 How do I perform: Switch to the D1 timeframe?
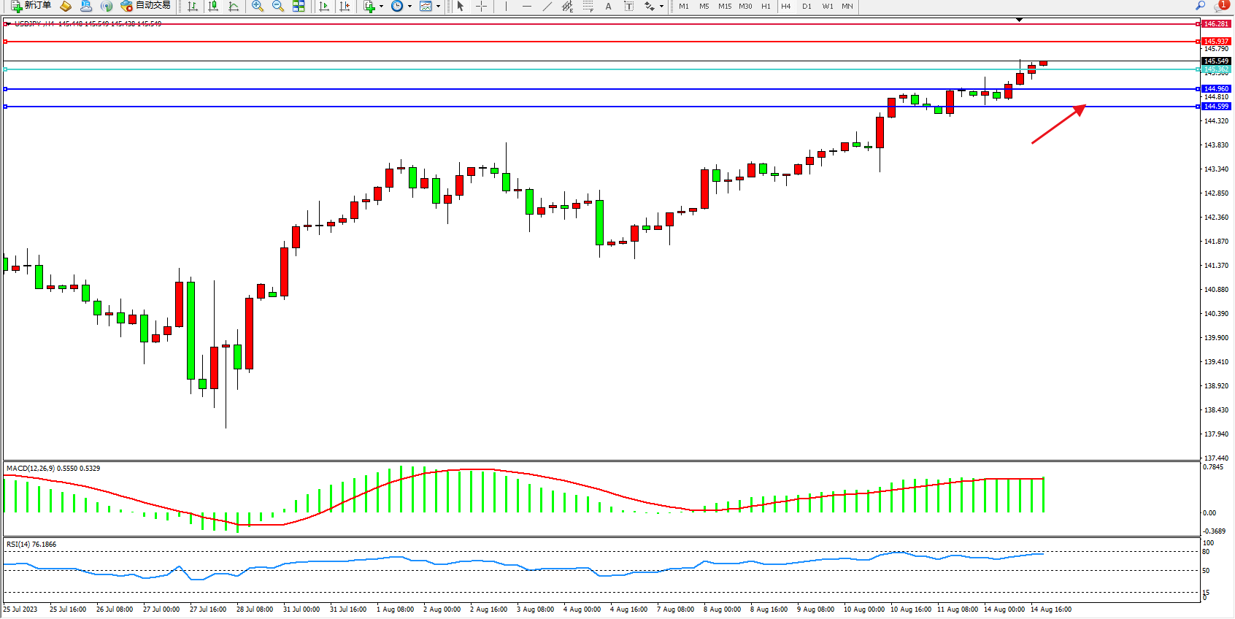(807, 6)
